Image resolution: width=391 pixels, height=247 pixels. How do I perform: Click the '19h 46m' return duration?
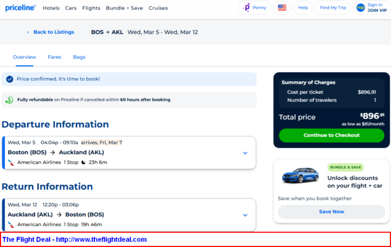point(92,225)
